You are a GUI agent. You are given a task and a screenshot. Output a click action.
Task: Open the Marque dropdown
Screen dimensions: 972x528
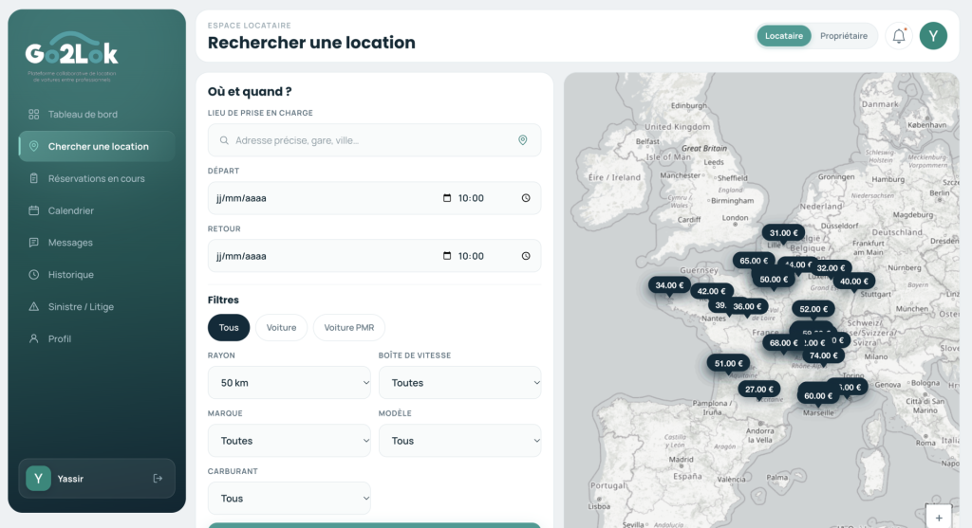(x=289, y=441)
